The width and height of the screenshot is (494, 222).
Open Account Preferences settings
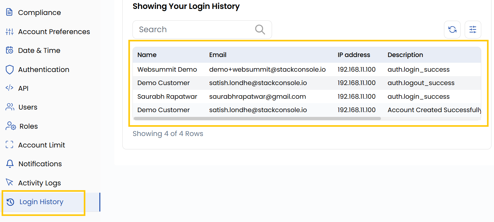click(x=54, y=31)
